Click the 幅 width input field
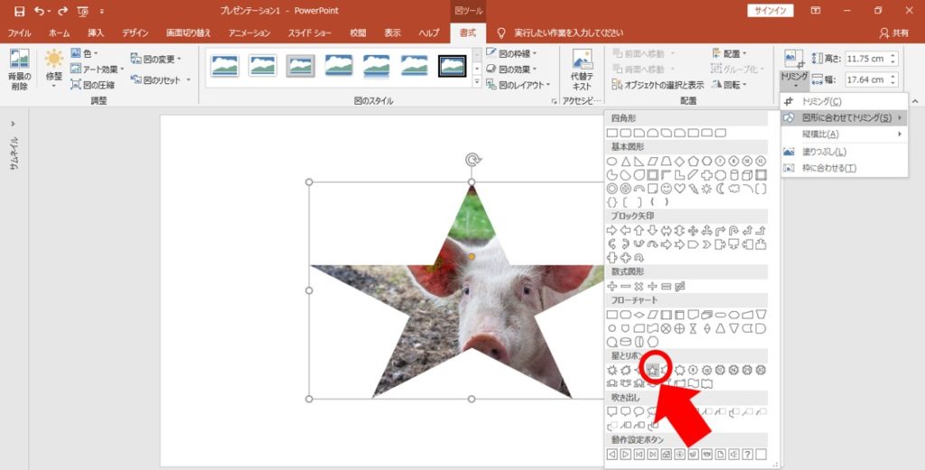925x470 pixels. [865, 79]
